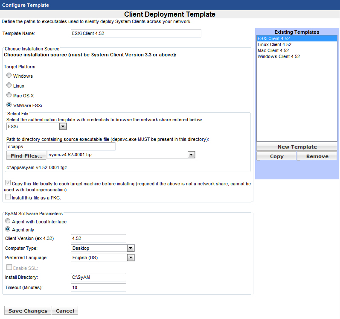340x319 pixels.
Task: Choose Mac OS X as target platform
Action: coord(9,95)
